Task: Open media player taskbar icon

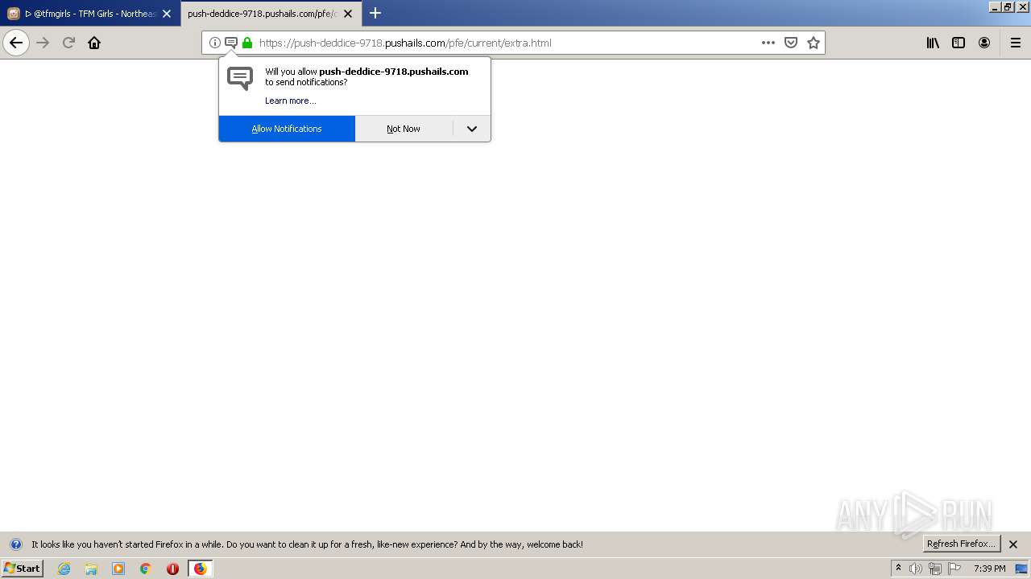Action: pos(118,569)
